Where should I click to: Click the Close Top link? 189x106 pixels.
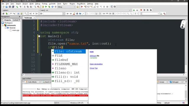[x=94, y=68]
